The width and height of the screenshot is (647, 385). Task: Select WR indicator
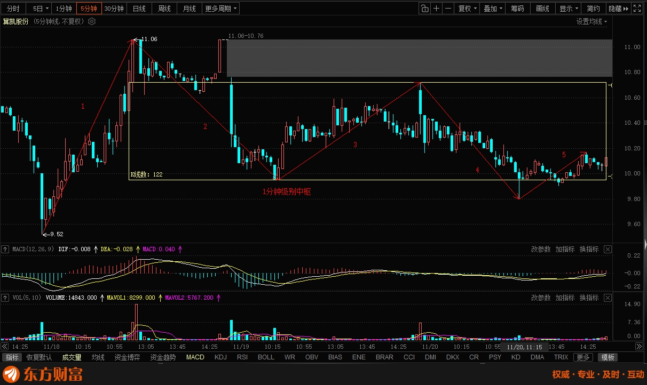pos(289,357)
